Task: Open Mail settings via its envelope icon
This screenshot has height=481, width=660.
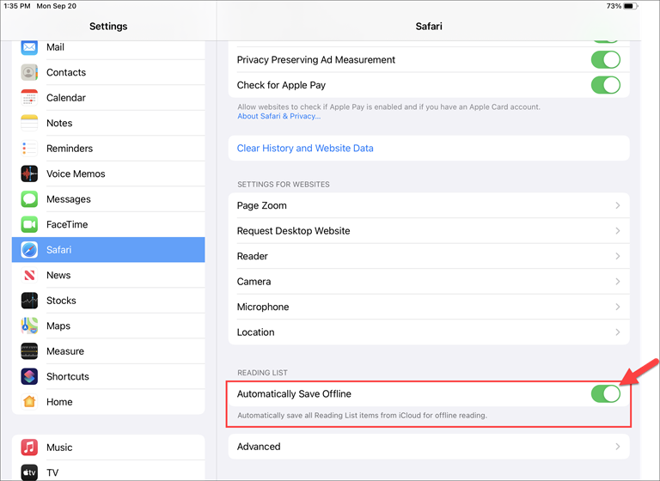Action: [x=30, y=47]
